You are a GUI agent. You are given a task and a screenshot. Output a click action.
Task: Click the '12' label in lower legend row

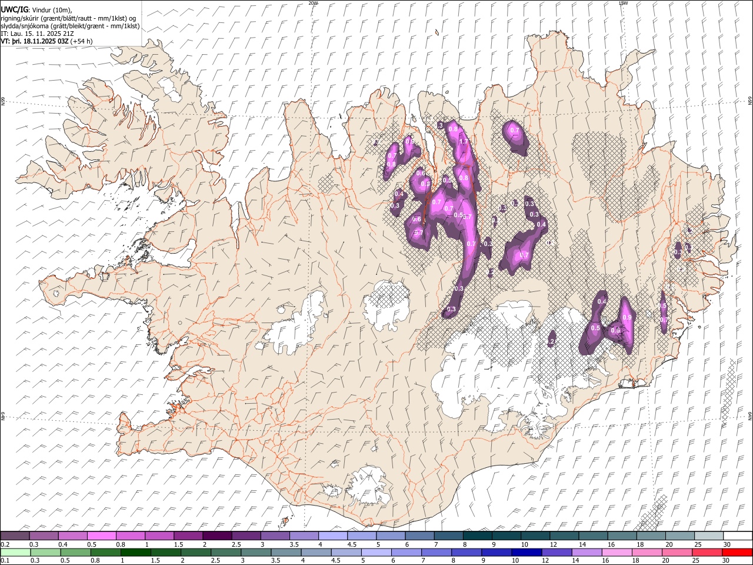pyautogui.click(x=545, y=560)
